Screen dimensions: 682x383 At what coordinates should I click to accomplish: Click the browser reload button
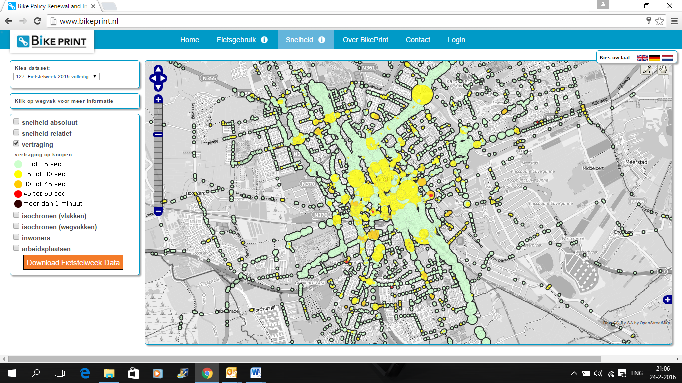click(37, 21)
